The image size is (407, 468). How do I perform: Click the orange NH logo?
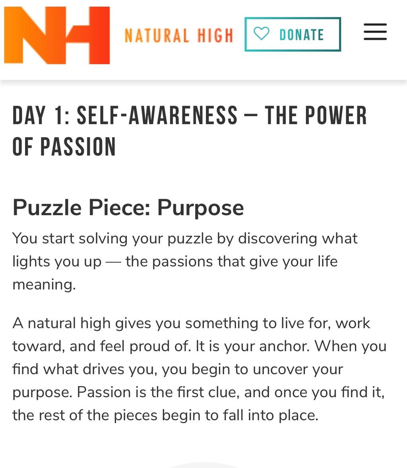coord(57,35)
